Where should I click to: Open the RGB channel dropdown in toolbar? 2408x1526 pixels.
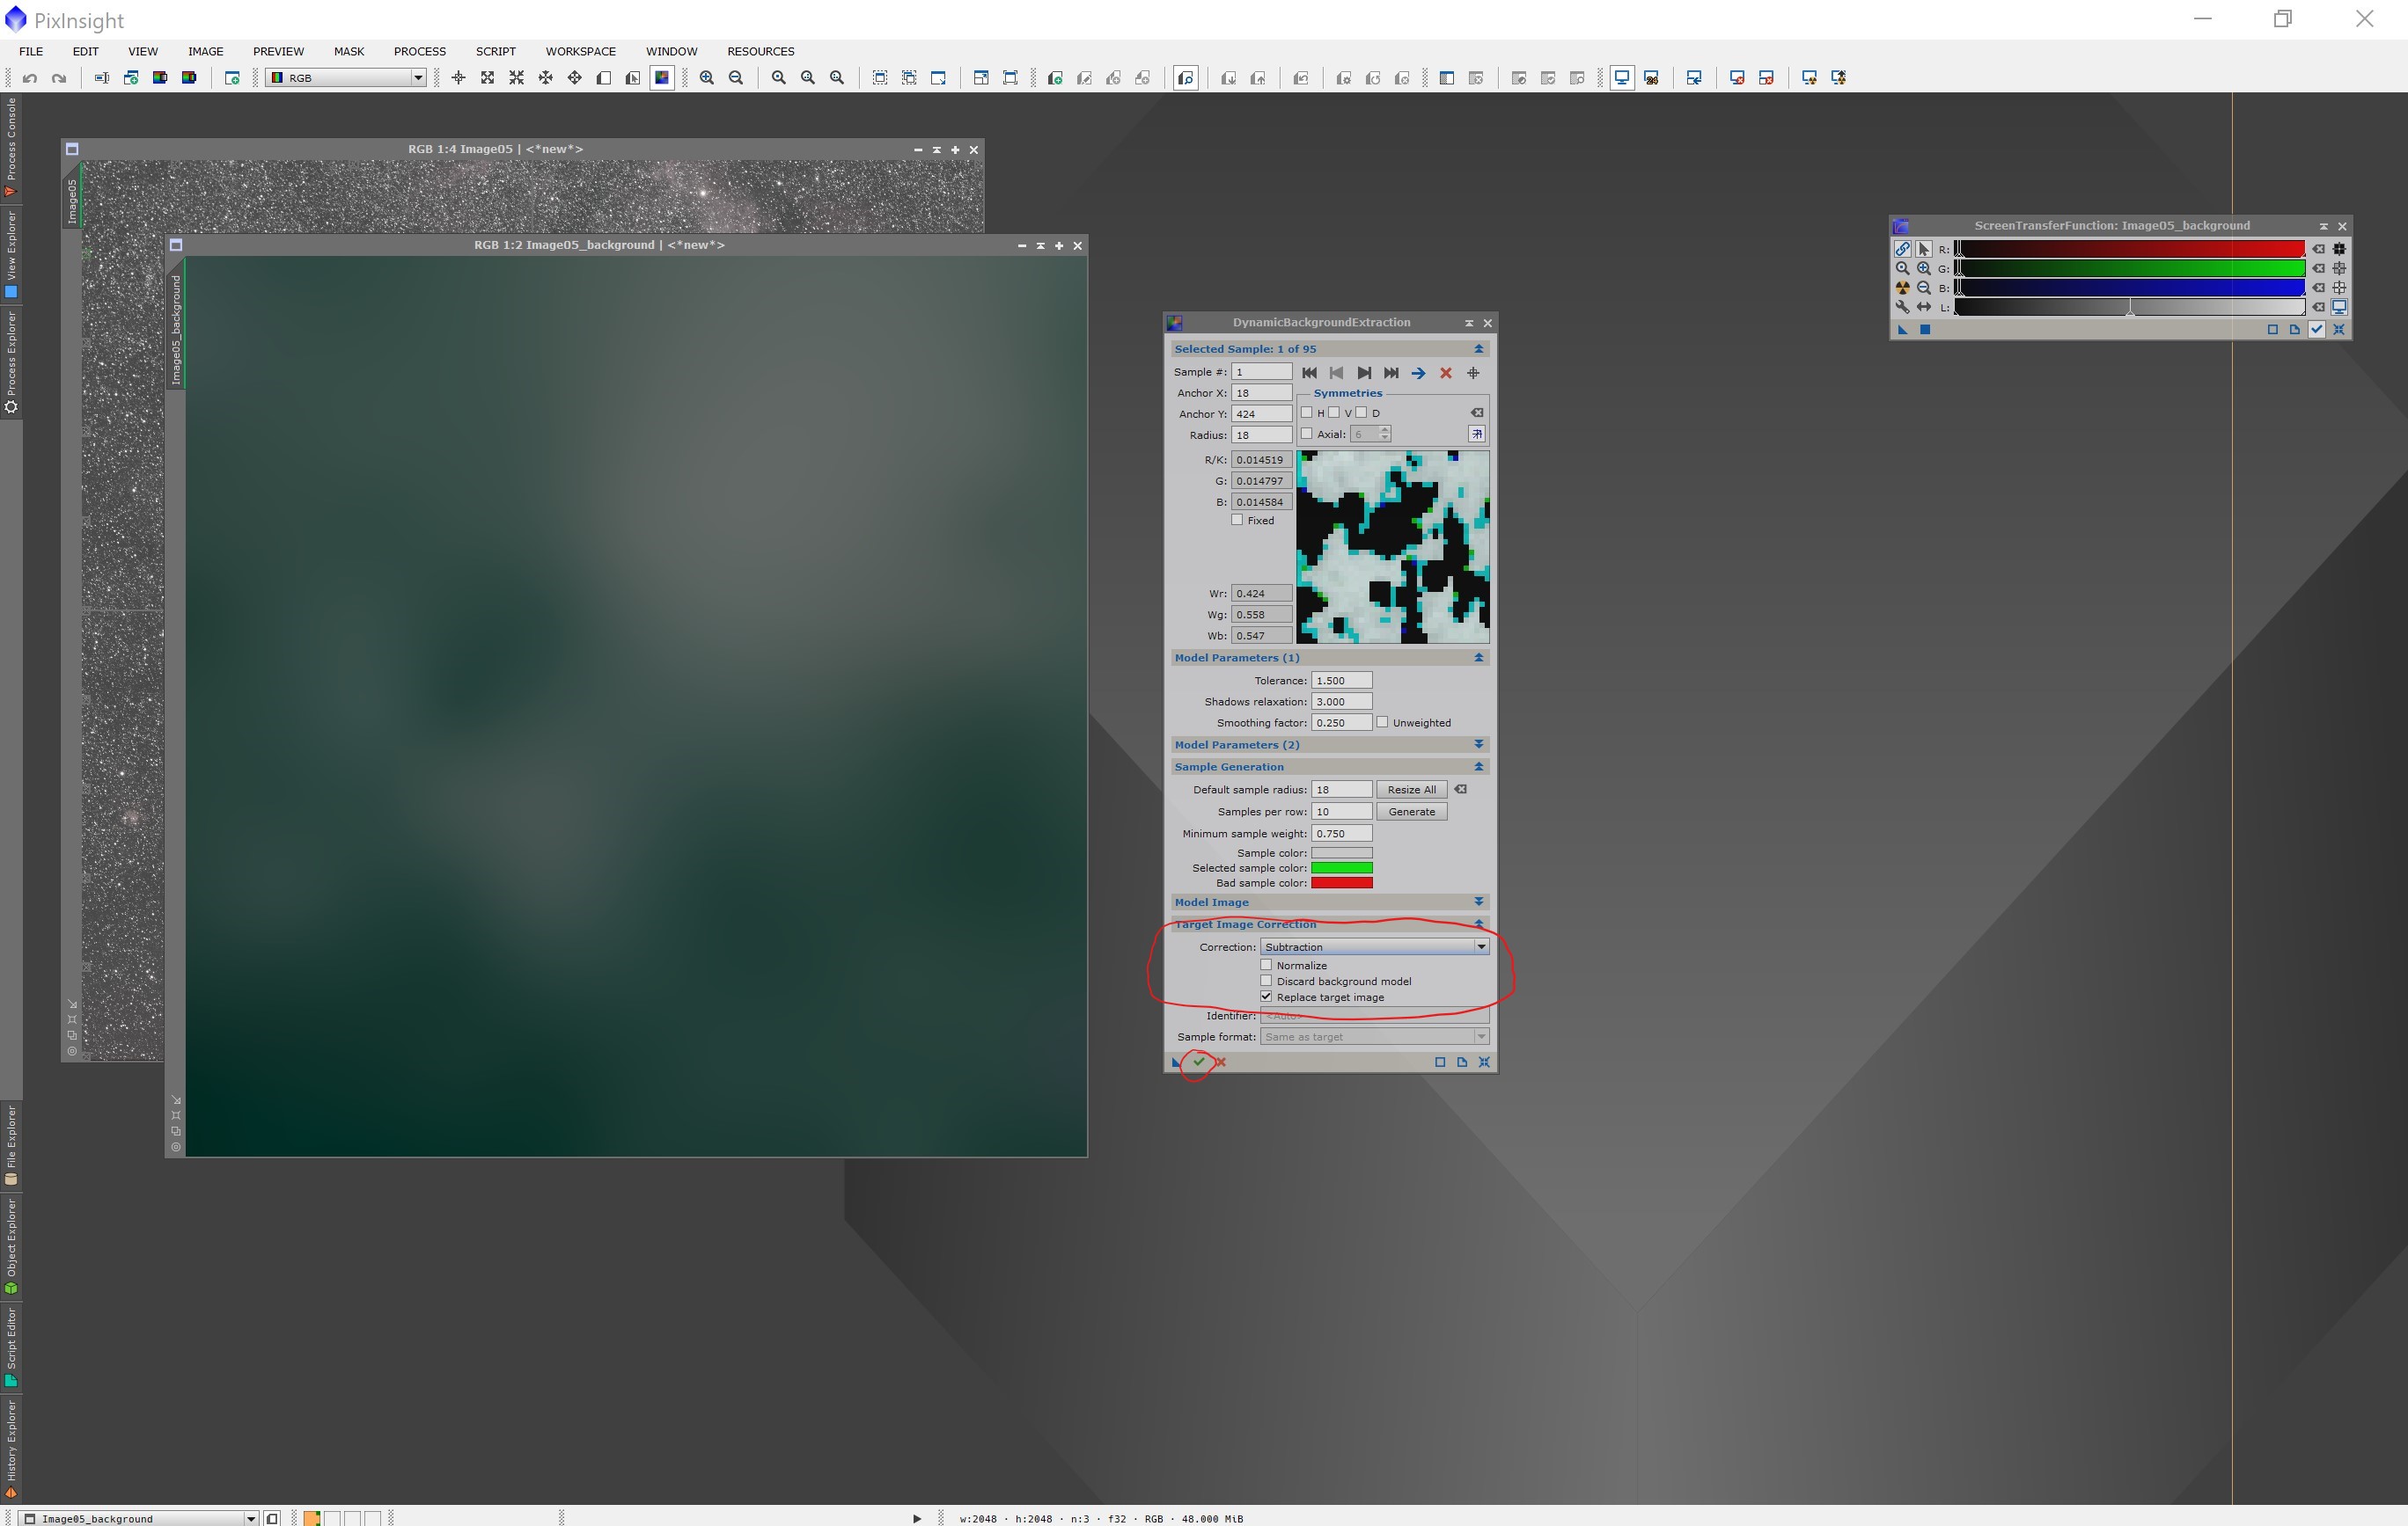[x=346, y=78]
